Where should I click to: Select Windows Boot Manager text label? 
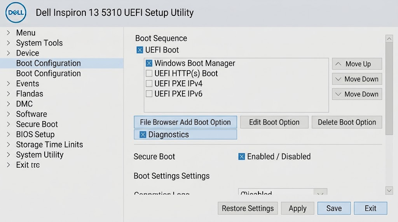pos(195,63)
